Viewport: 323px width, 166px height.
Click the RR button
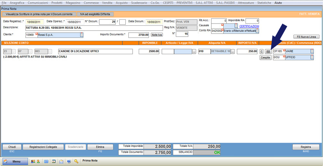(x=268, y=52)
